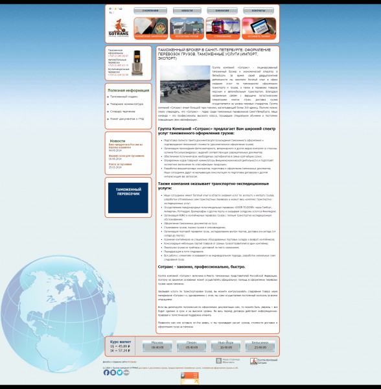This screenshot has height=389, width=381.
Task: Open the 'Страхование' tile with red truck
Action: tap(223, 29)
